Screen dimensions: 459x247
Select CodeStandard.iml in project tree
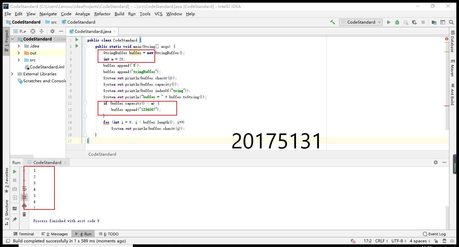tap(44, 67)
